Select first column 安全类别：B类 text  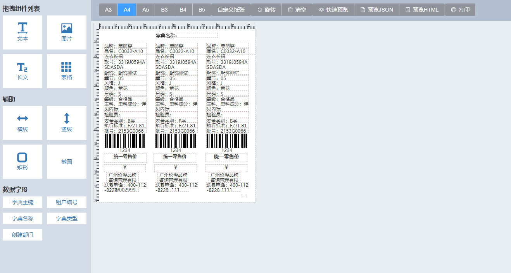(x=125, y=121)
